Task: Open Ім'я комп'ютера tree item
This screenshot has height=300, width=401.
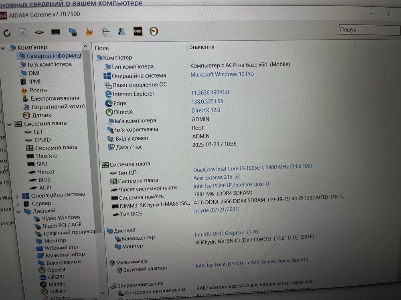Action: click(46, 64)
